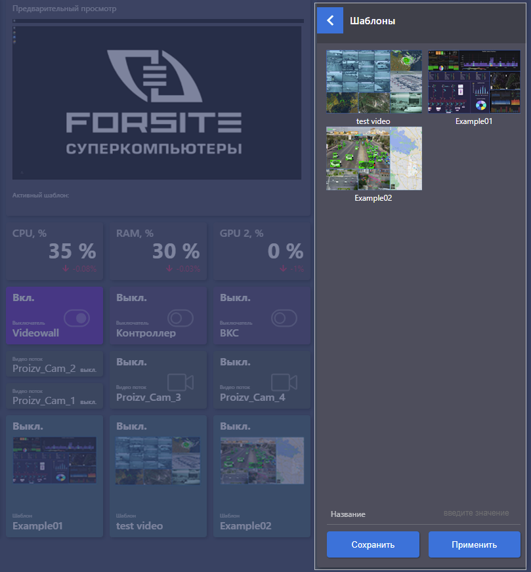
Task: Click the 'test video' label under thumbnail
Action: tap(373, 121)
